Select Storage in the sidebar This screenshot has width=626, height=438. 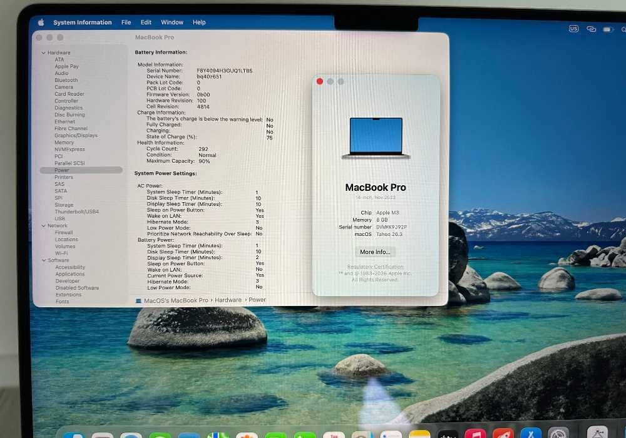pyautogui.click(x=64, y=205)
